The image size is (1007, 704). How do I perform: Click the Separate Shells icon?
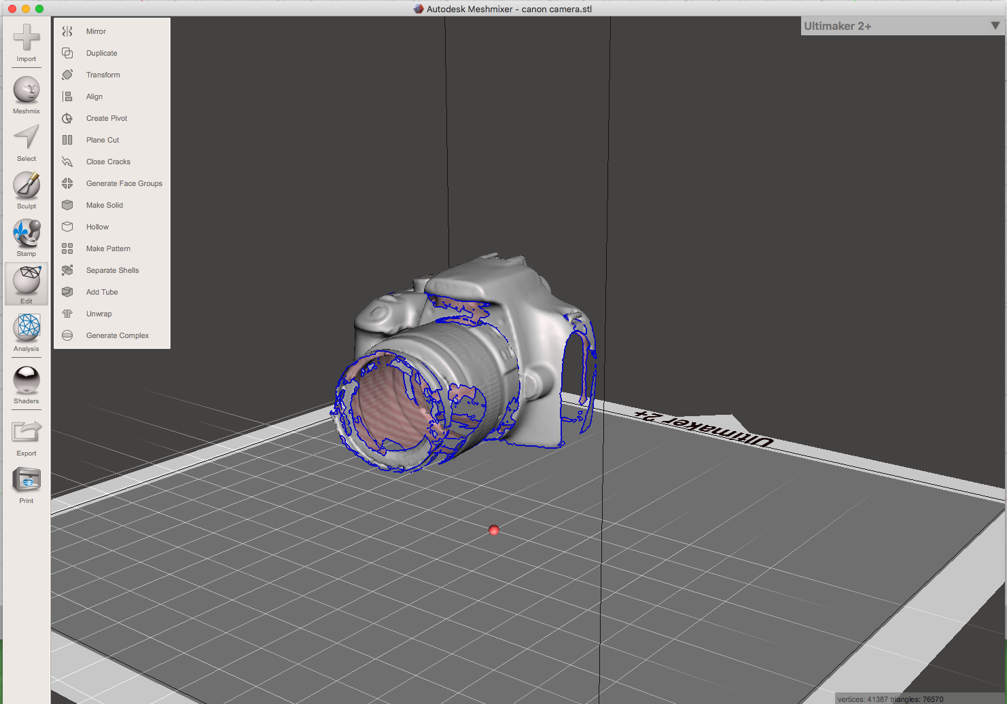[67, 270]
